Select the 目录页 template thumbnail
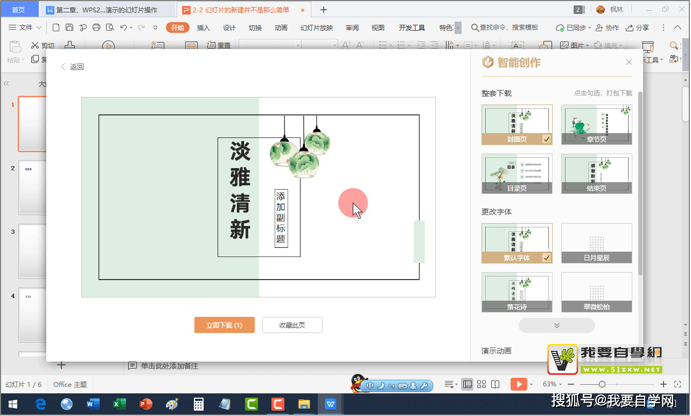Viewport: 691px width, 416px height. click(x=517, y=174)
